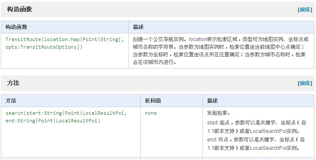Click the end:String|Point|LocalResultPoi) parameter line
316x160 pixels.
53,121
